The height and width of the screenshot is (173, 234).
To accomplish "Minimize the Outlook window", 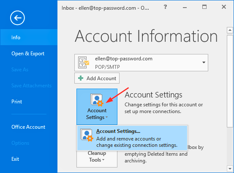I will click(185, 7).
